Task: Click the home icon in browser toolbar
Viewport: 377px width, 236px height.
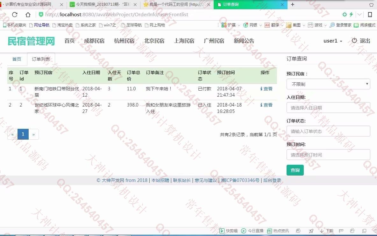Action: [x=28, y=15]
